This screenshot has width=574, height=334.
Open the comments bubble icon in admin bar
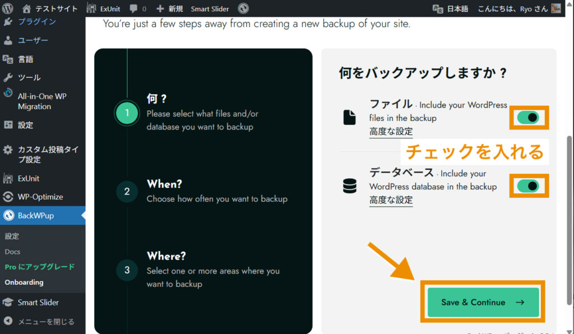click(x=133, y=8)
